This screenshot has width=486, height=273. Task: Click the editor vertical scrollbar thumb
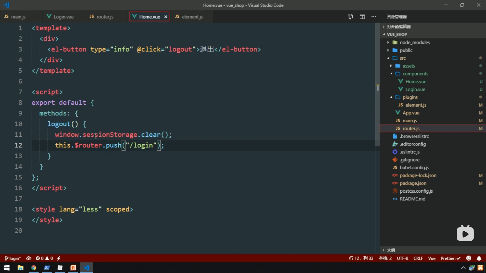click(x=377, y=85)
